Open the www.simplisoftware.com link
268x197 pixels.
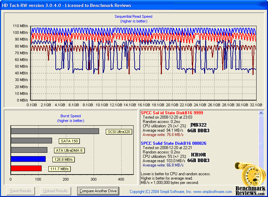213,192
